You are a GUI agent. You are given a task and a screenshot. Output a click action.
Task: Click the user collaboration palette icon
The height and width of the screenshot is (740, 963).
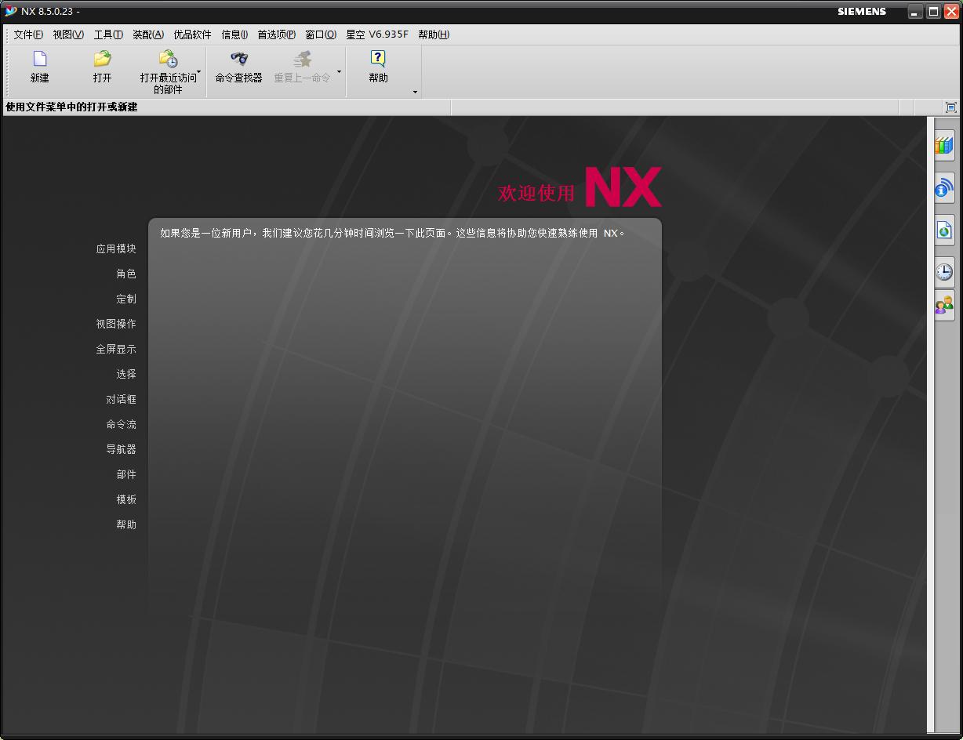pyautogui.click(x=944, y=306)
